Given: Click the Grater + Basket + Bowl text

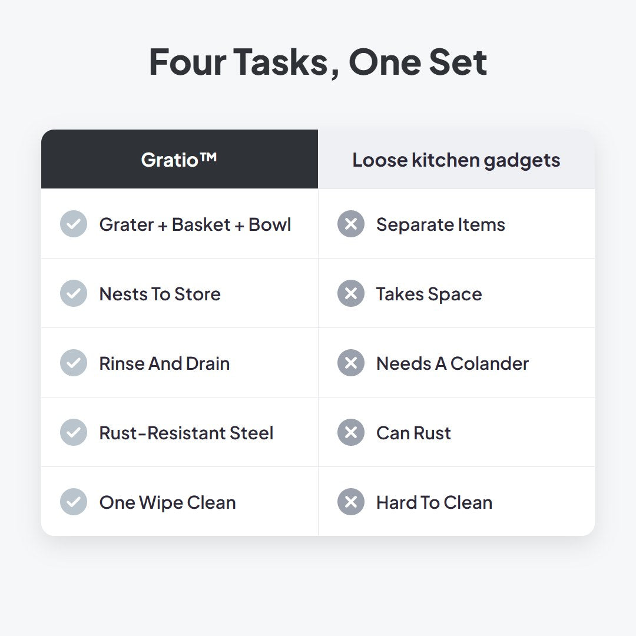Looking at the screenshot, I should (195, 224).
